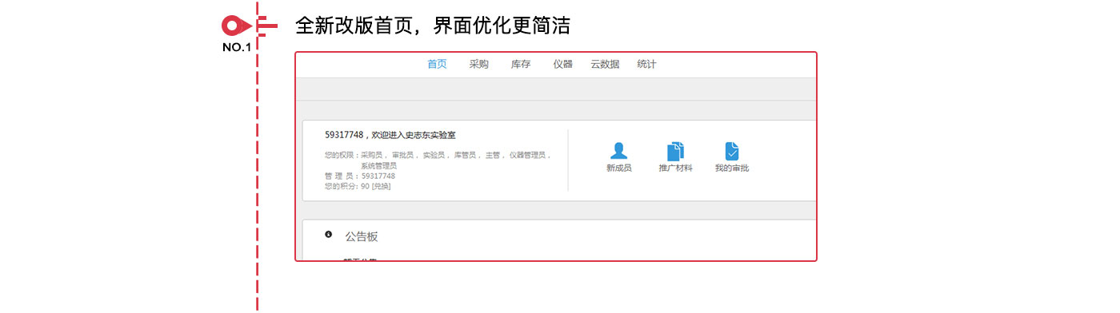Click the [兑换] points redeem link
Image resolution: width=1120 pixels, height=313 pixels.
click(381, 186)
